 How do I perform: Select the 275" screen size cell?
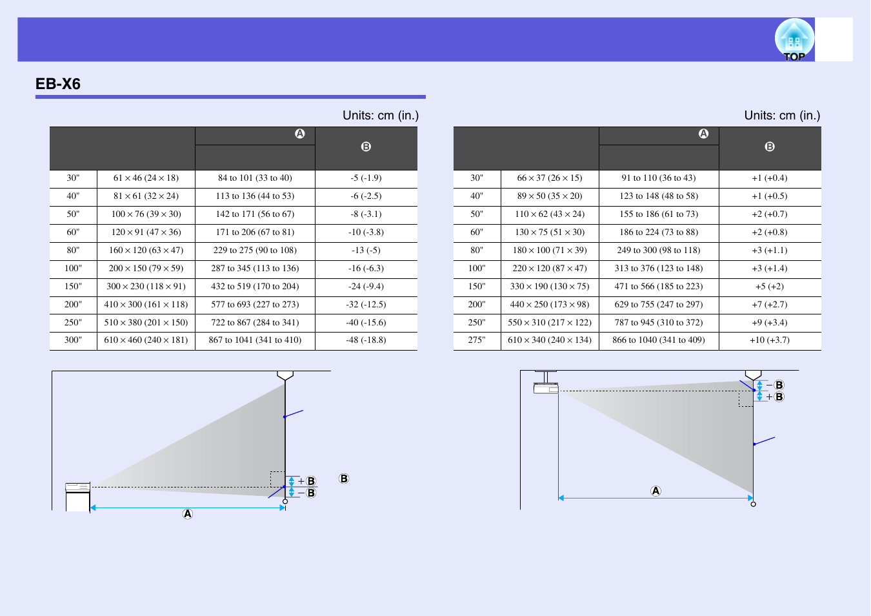point(477,340)
